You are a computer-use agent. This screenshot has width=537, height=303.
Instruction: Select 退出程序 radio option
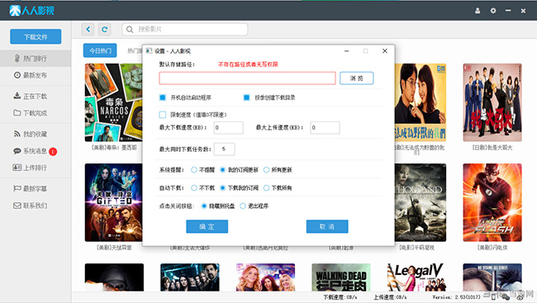[243, 206]
